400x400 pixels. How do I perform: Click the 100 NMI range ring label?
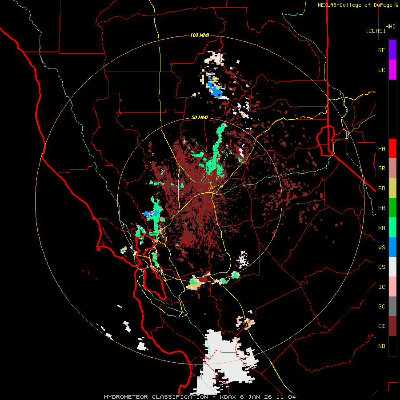tap(200, 35)
